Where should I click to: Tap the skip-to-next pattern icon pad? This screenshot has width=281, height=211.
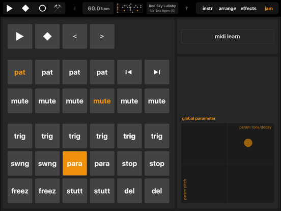(157, 72)
